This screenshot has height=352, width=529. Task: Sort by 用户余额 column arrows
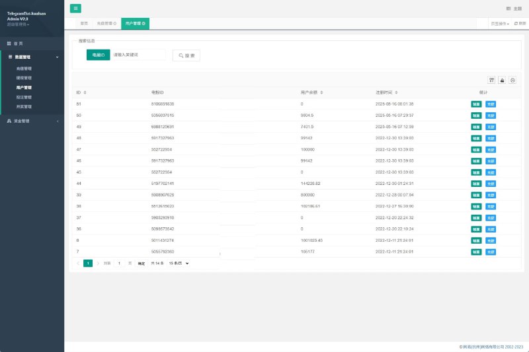pyautogui.click(x=321, y=92)
